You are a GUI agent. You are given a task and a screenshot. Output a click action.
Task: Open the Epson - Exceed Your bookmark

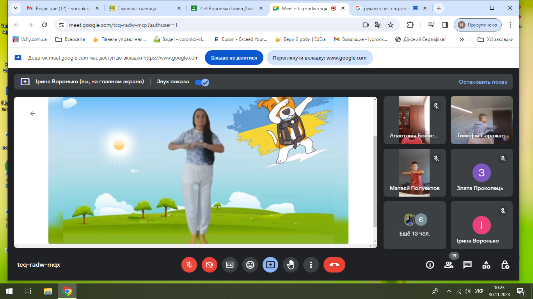point(241,39)
